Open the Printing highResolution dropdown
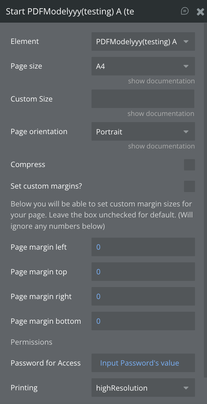The height and width of the screenshot is (404, 207). (x=143, y=388)
